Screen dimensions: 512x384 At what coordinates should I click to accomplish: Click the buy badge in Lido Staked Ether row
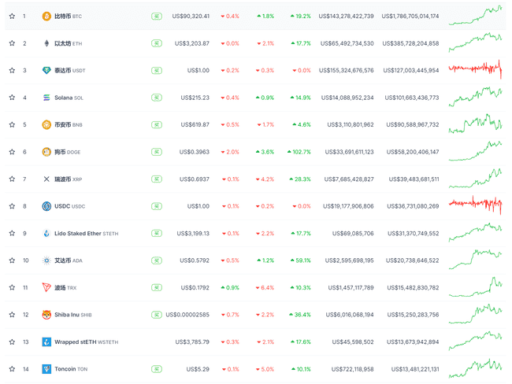(x=157, y=233)
